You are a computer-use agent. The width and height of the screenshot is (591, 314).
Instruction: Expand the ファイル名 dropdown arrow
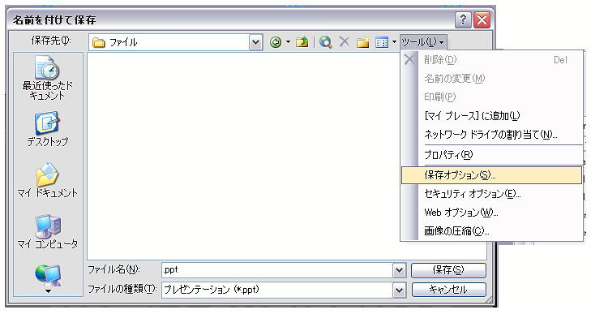399,270
